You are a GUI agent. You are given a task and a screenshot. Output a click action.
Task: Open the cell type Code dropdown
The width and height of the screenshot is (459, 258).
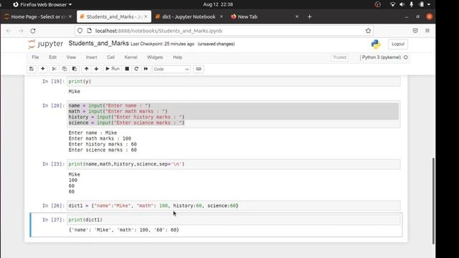click(171, 69)
